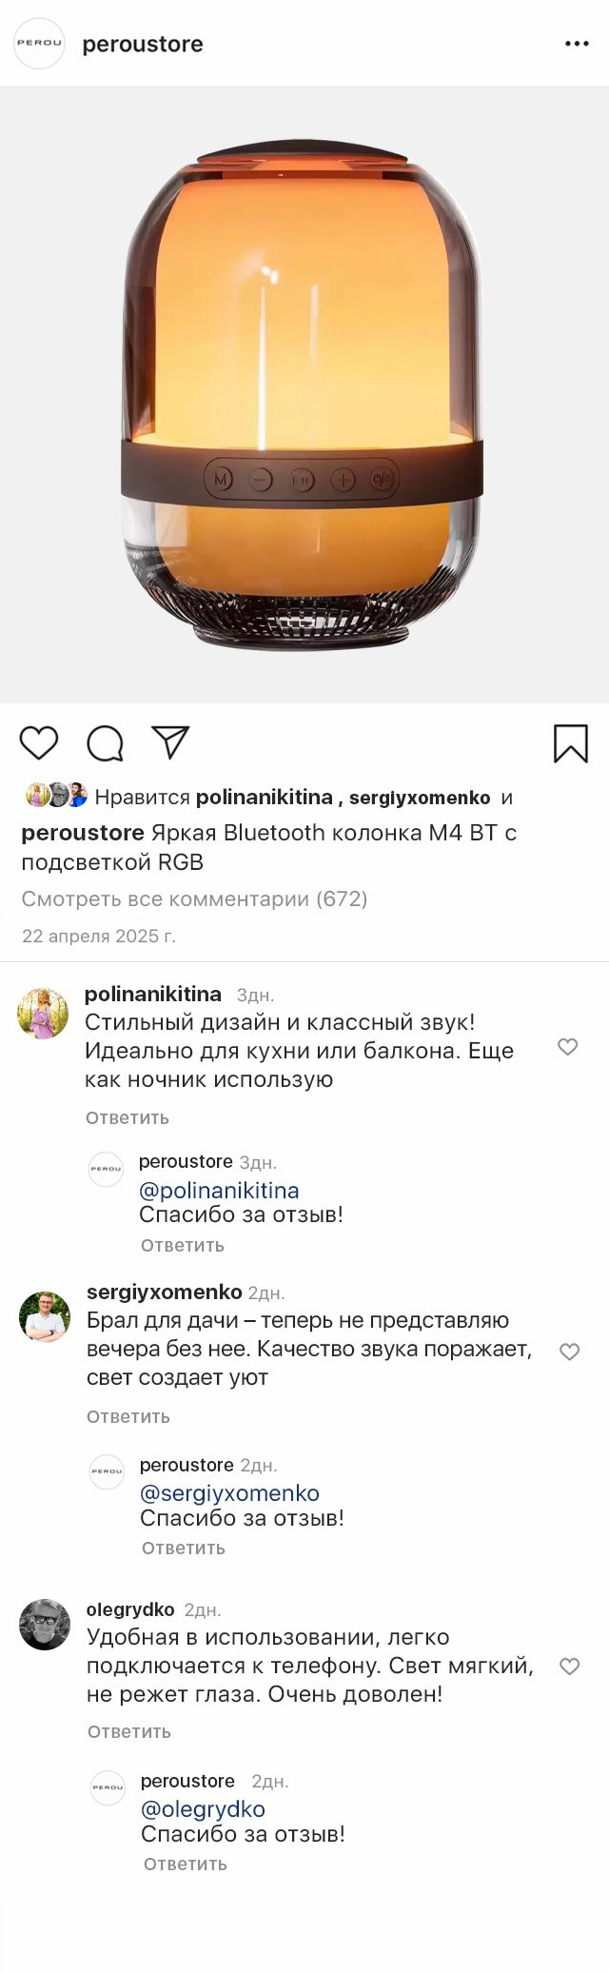Viewport: 609px width, 1973px height.
Task: Save the post with bookmark icon
Action: tap(571, 743)
